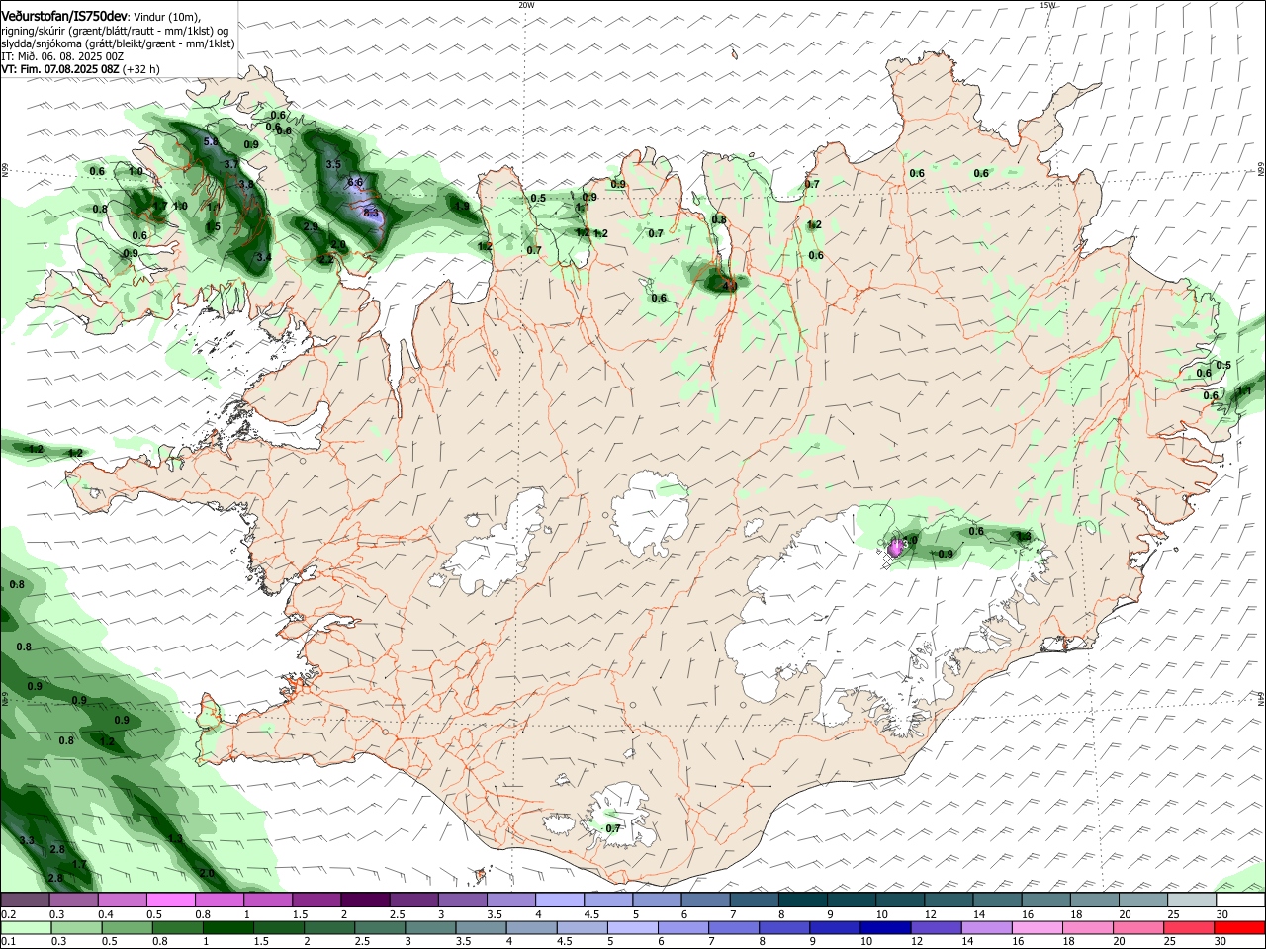Pick dark teal swatch between 9 and 10, upper row

pos(852,901)
